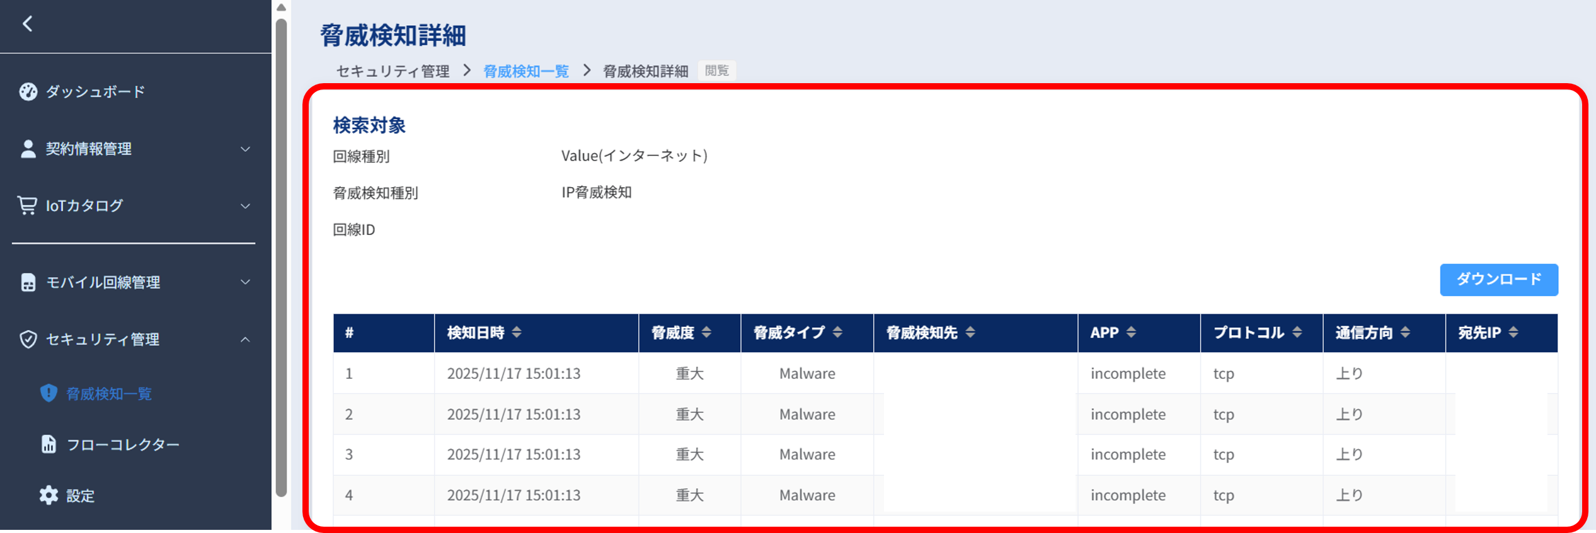Viewport: 1596px width, 533px height.
Task: Expand the 契約情報管理 chevron
Action: (x=246, y=149)
